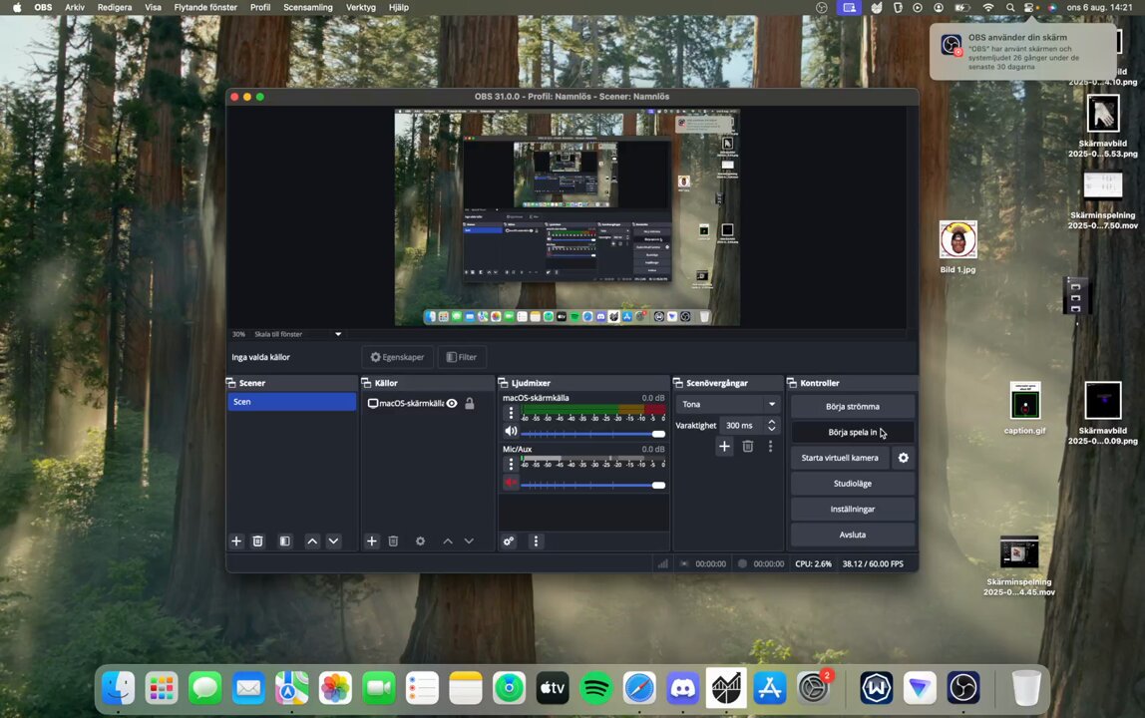Adjust the macOS-skärmkälla volume slider
1145x718 pixels.
[592, 434]
